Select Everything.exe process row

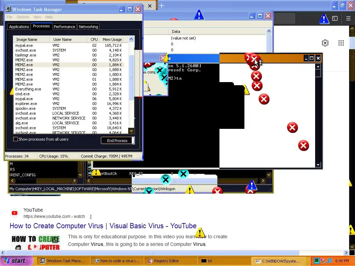pos(69,89)
